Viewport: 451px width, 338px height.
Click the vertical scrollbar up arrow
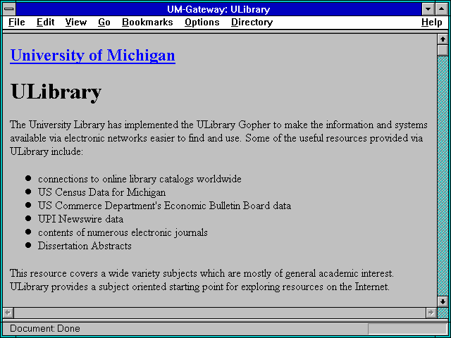[443, 39]
